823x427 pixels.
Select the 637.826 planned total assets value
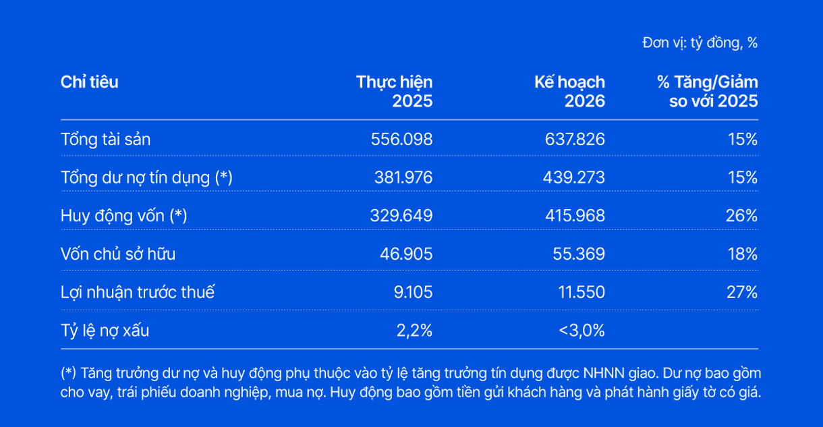point(575,140)
